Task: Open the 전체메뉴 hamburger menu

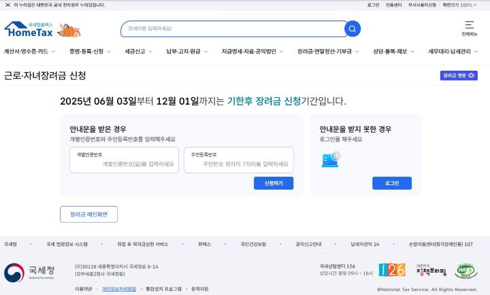Action: coord(470,28)
